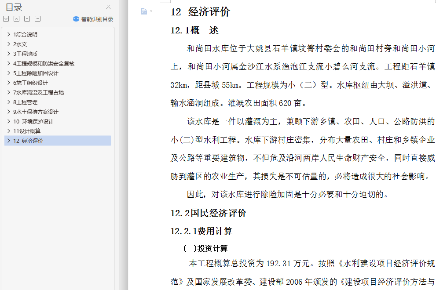Click the collapse-all-levels up-arrow icon
This screenshot has height=290, width=436.
coord(17,18)
